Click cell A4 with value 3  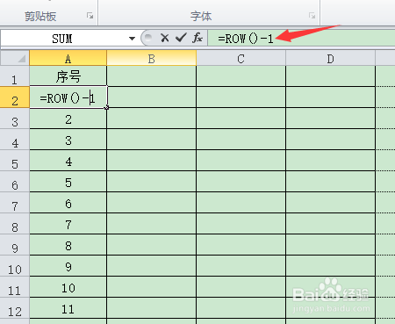[x=68, y=140]
